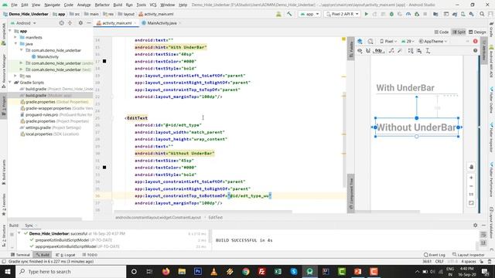Open Search Everywhere magnifier in toolbar

(482, 14)
